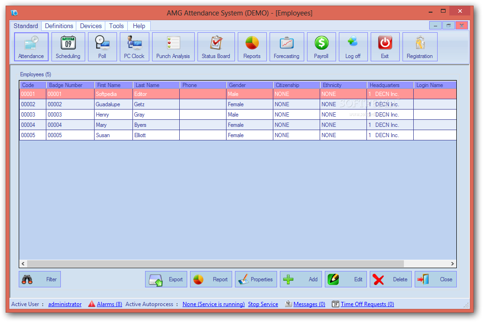The height and width of the screenshot is (322, 483).
Task: Click the Citizenship column header
Action: [x=297, y=85]
